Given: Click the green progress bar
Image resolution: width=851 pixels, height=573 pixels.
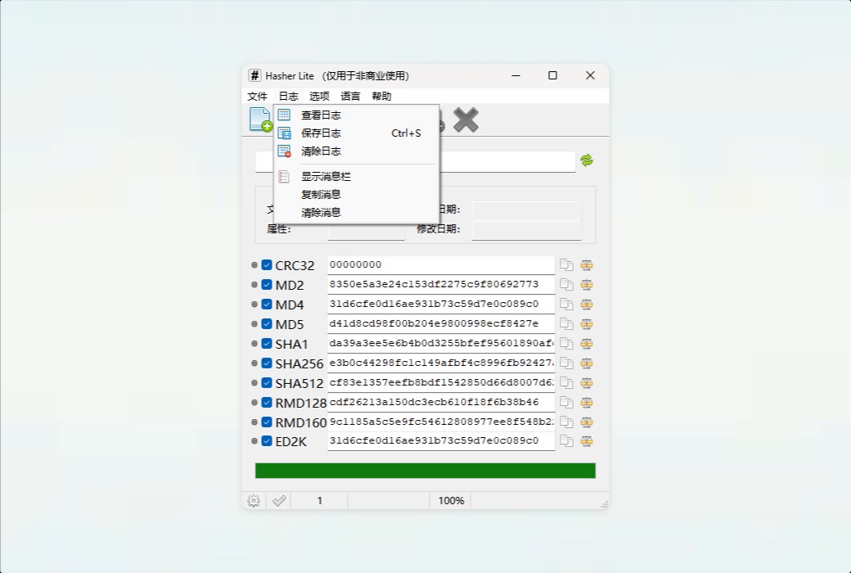Looking at the screenshot, I should click(x=425, y=471).
